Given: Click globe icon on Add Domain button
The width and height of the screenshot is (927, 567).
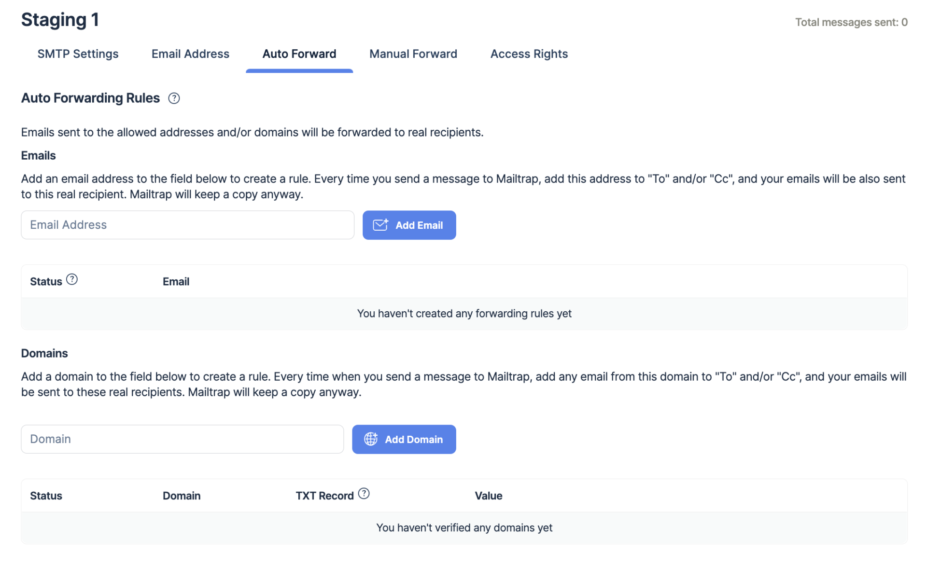Looking at the screenshot, I should [370, 439].
